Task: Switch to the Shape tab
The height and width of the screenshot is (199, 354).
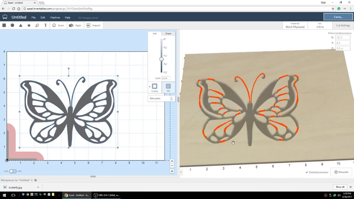Action: [168, 33]
